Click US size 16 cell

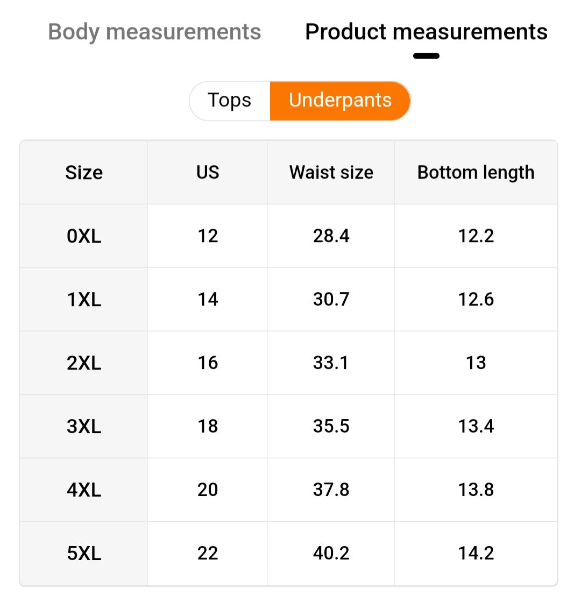pos(208,363)
